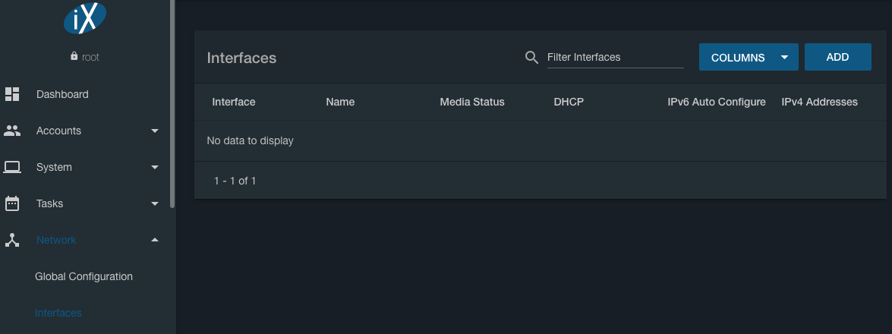Screen dimensions: 892x334
Task: Expand the System menu arrow
Action: click(x=155, y=167)
